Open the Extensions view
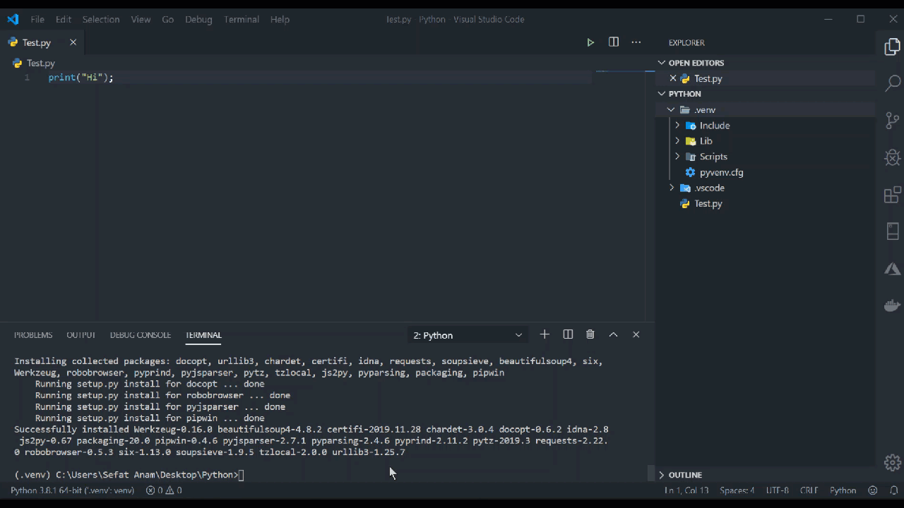Image resolution: width=904 pixels, height=508 pixels. (893, 194)
